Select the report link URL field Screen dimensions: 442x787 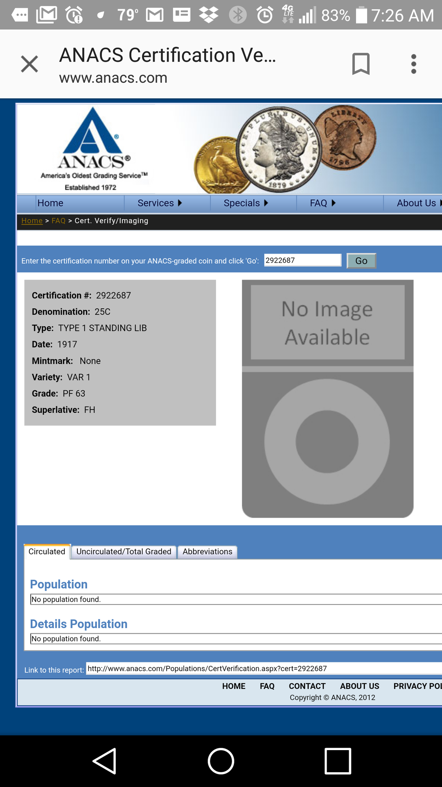tap(264, 669)
